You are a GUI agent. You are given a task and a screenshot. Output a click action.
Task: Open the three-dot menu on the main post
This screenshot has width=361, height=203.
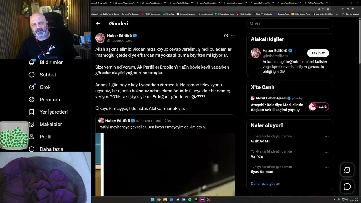233,36
